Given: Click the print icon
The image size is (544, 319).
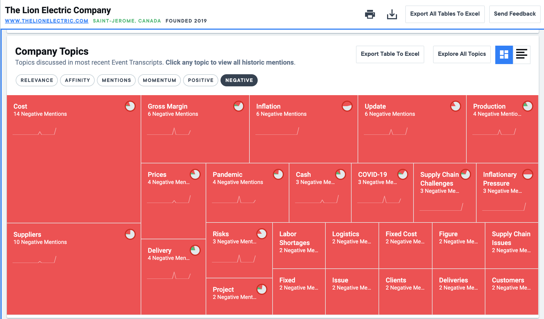Looking at the screenshot, I should [370, 14].
